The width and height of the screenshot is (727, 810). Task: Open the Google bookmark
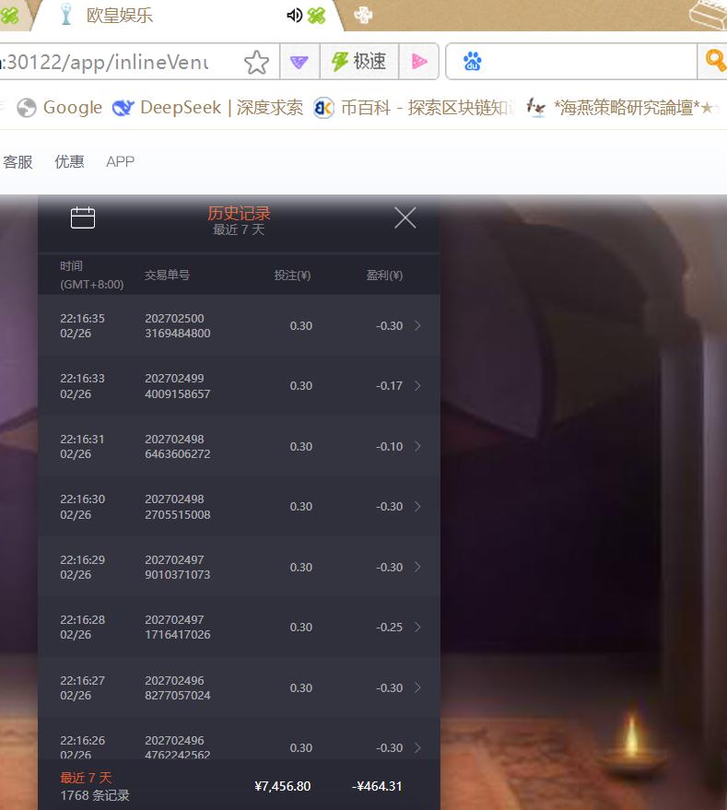59,108
